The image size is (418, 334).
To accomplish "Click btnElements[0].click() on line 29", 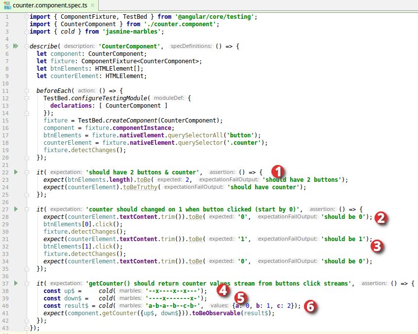I will (x=83, y=224).
